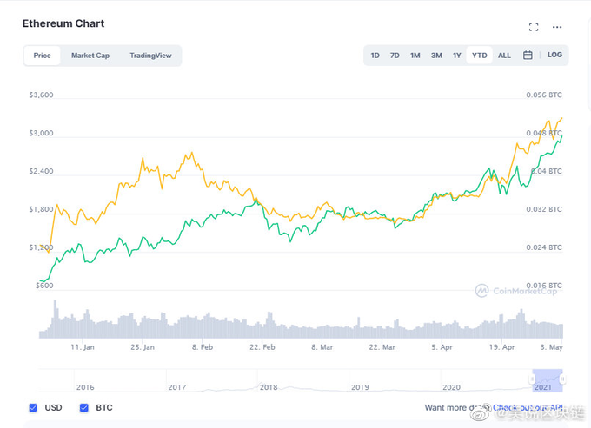The width and height of the screenshot is (591, 428).
Task: Select the 1D time range
Action: tap(375, 56)
